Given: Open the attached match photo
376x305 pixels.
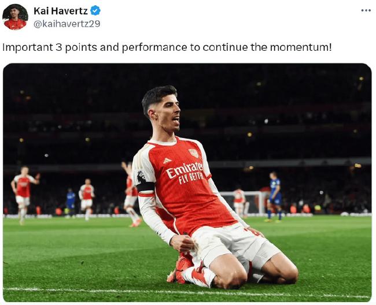Looking at the screenshot, I should click(187, 182).
